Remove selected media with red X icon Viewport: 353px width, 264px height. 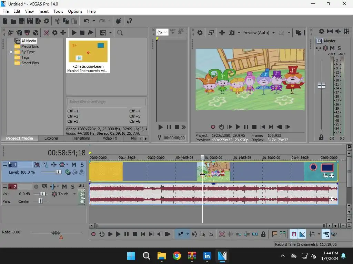pyautogui.click(x=47, y=33)
